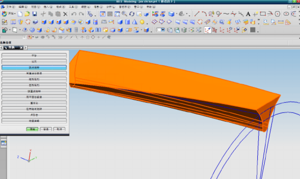This screenshot has width=300, height=179.
Task: Select the Cone primitive icon
Action: click(x=135, y=22)
